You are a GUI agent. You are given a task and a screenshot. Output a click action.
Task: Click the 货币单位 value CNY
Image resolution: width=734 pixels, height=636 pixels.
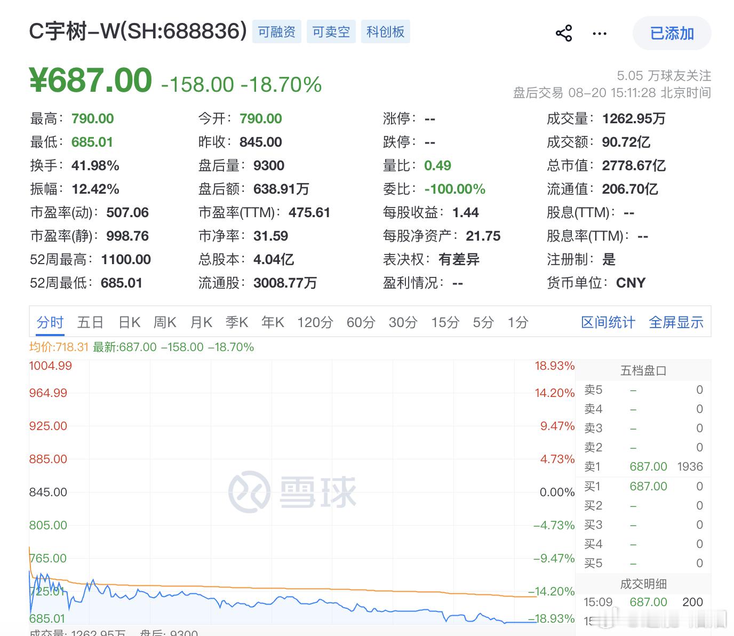(x=631, y=283)
